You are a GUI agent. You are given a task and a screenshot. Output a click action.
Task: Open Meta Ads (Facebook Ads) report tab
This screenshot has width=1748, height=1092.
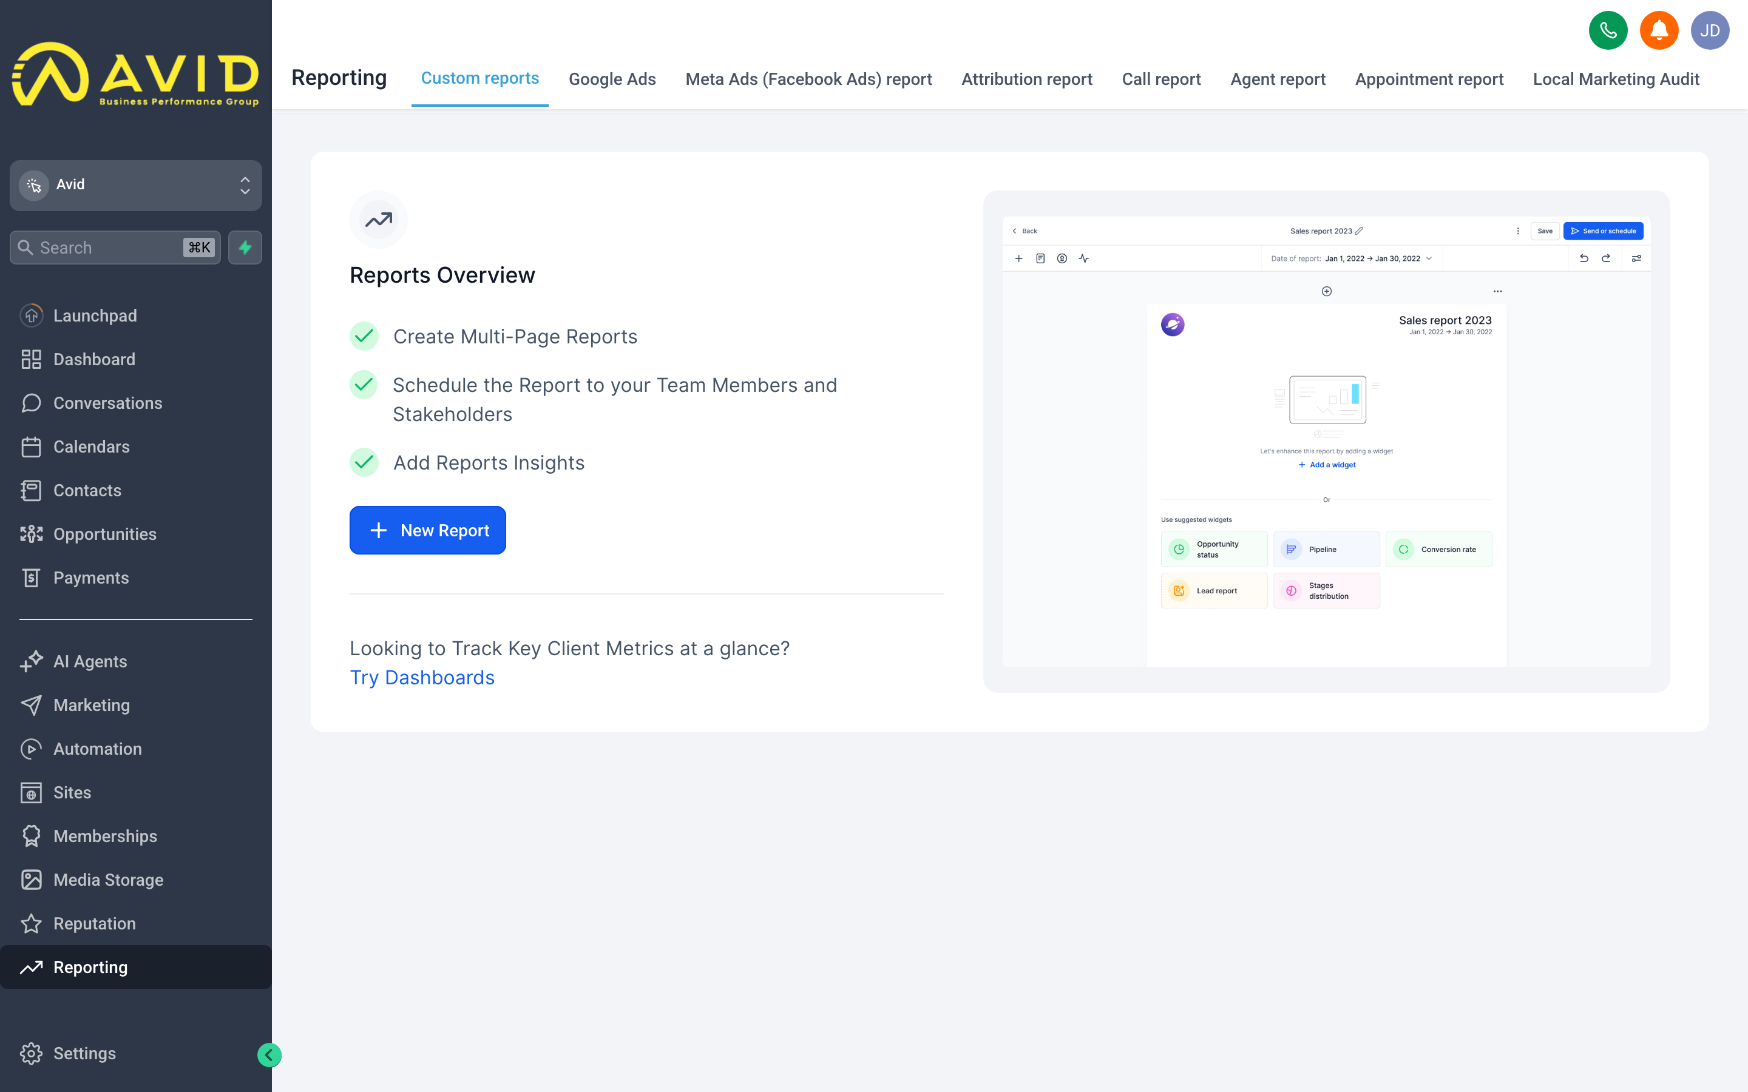(x=808, y=79)
